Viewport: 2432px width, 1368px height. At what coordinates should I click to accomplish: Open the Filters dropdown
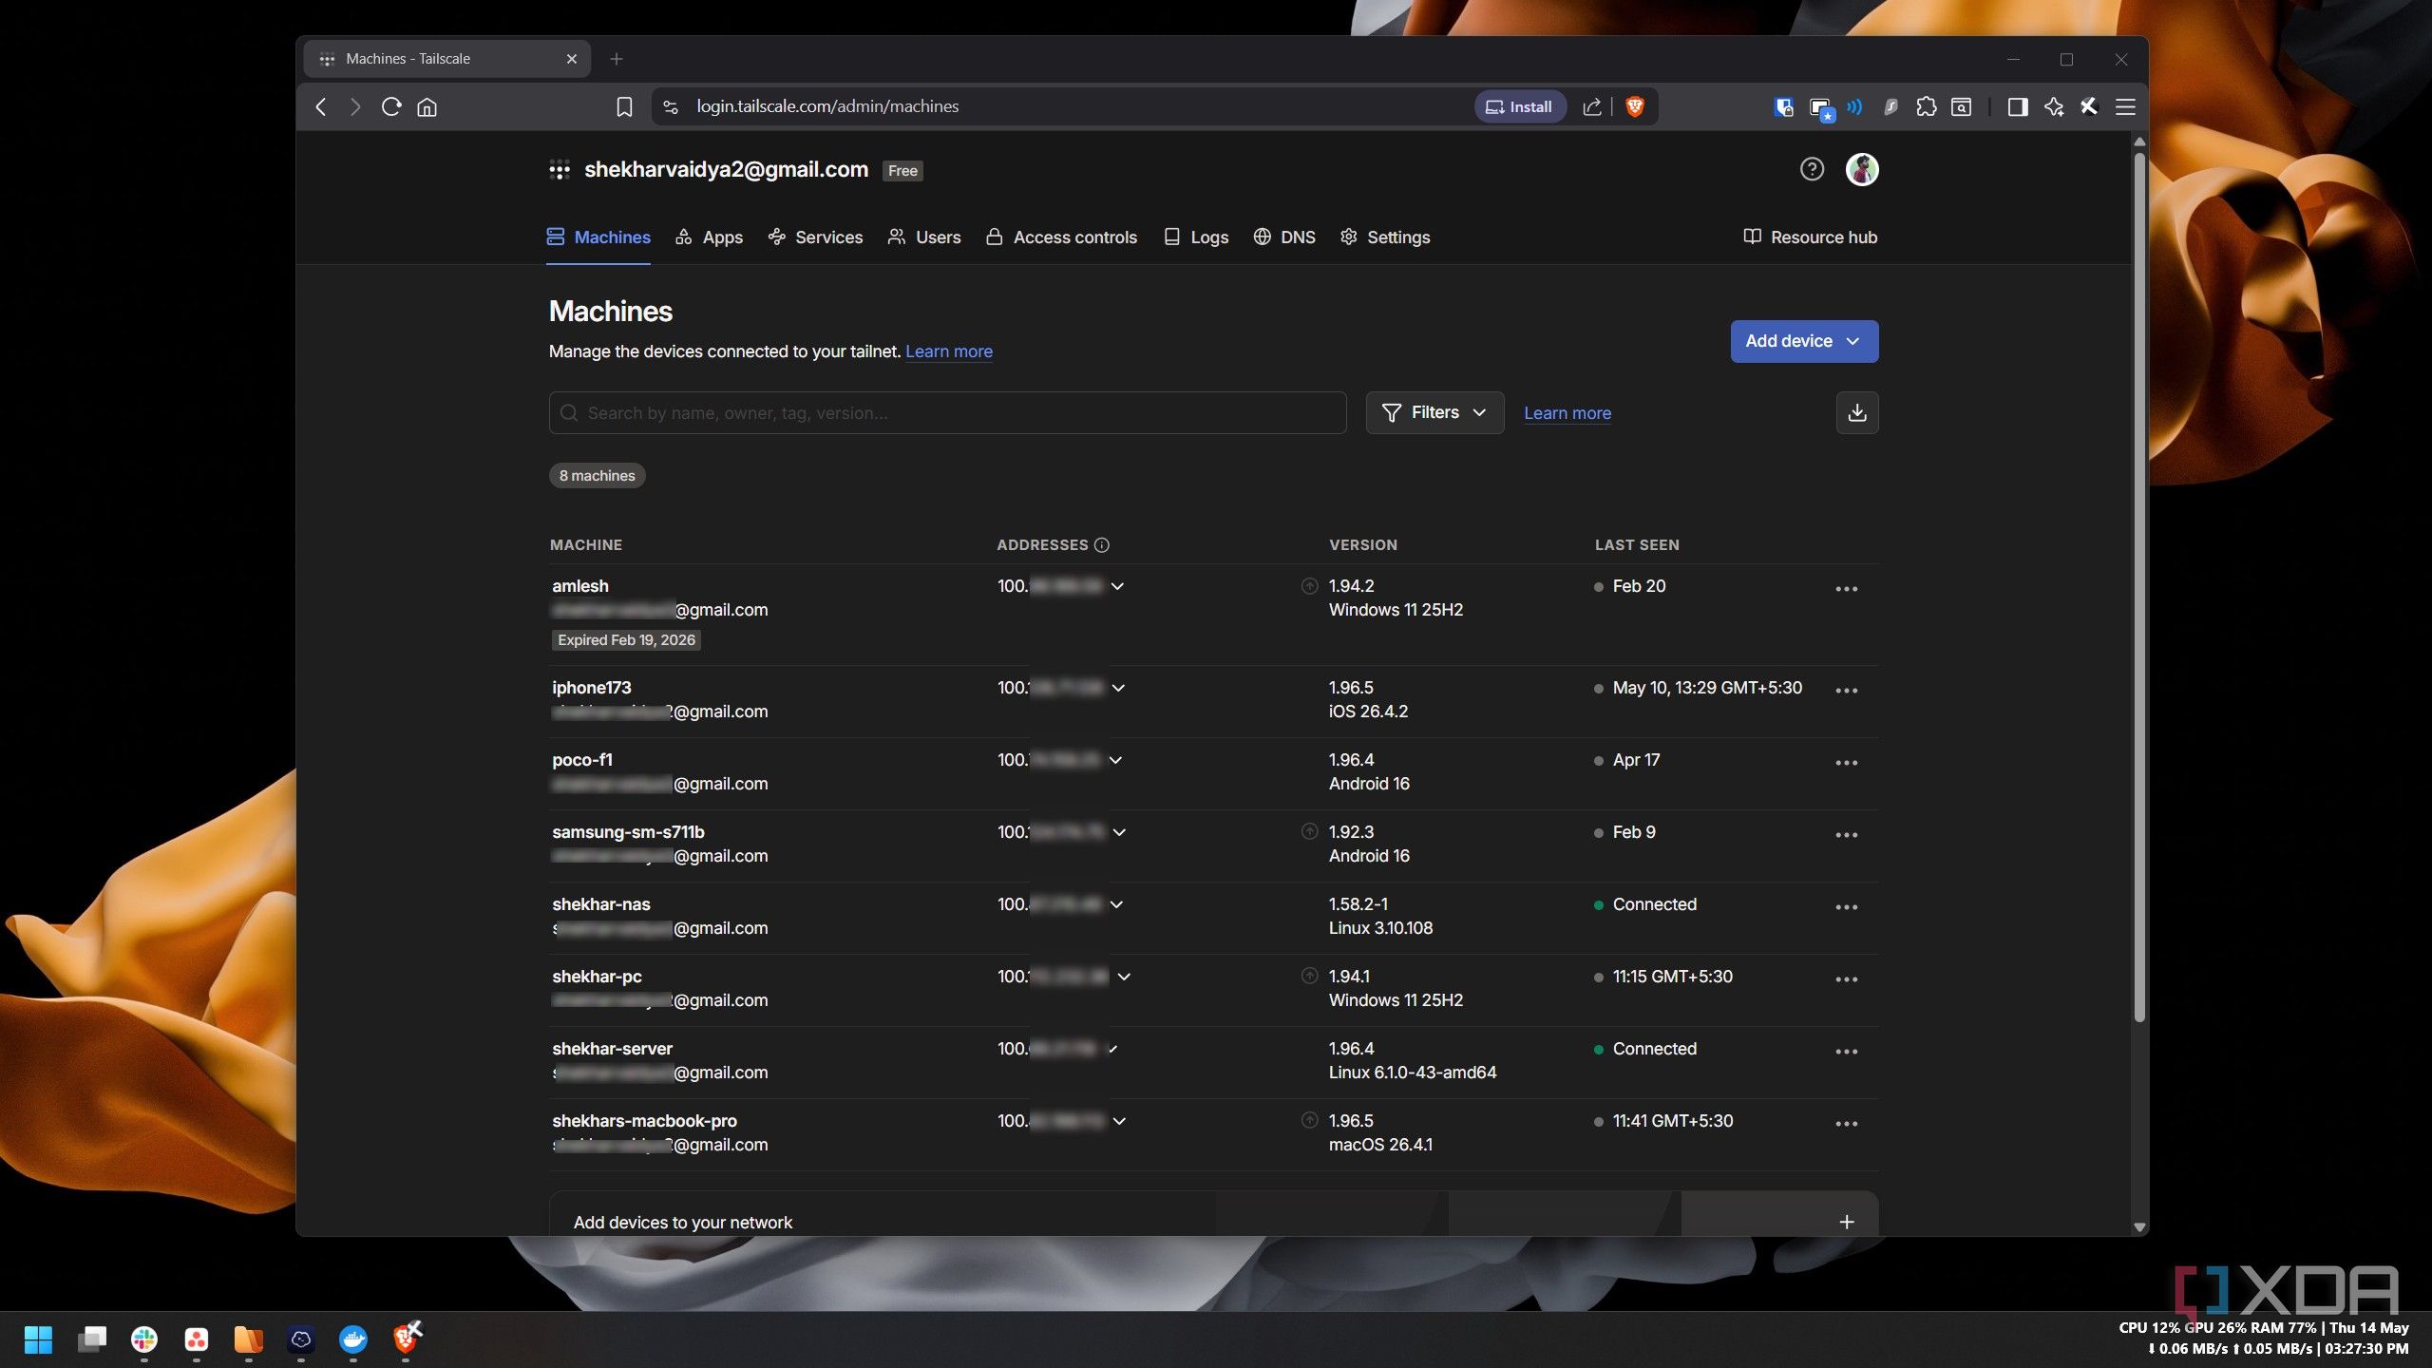coord(1434,412)
